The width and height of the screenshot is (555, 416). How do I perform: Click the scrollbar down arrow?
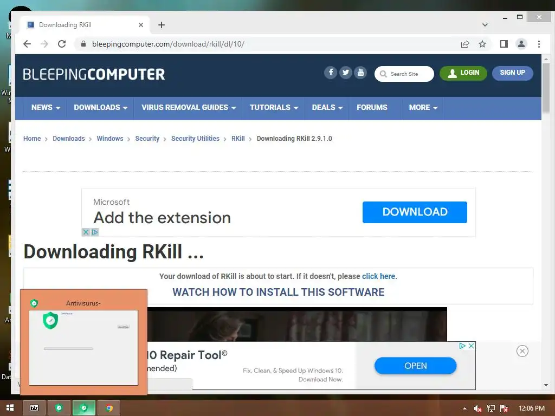point(546,385)
